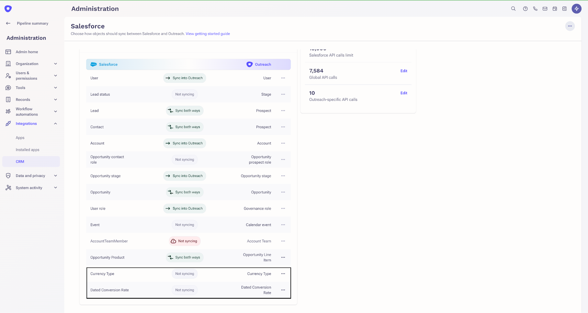Image resolution: width=588 pixels, height=313 pixels.
Task: Go to Pipeline summary
Action: pos(32,23)
